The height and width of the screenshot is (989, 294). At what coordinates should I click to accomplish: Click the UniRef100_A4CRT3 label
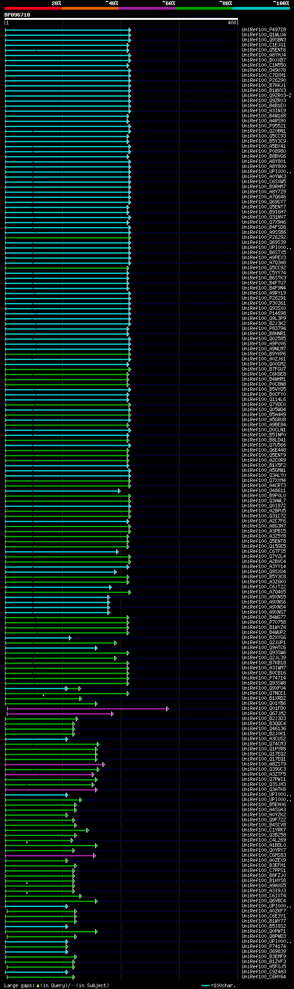264,485
